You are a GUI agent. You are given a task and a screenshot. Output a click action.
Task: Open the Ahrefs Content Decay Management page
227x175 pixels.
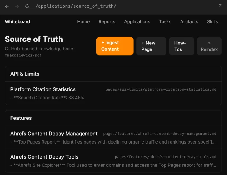click(x=54, y=134)
